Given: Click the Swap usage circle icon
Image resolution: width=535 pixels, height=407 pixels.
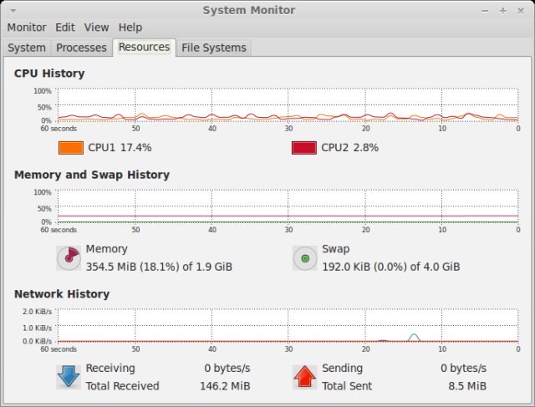Looking at the screenshot, I should [x=305, y=258].
